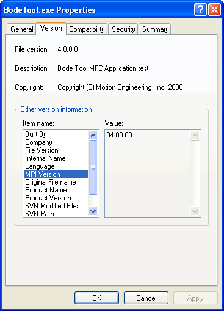This screenshot has width=224, height=311.
Task: Click inside the Value text box
Action: 148,173
